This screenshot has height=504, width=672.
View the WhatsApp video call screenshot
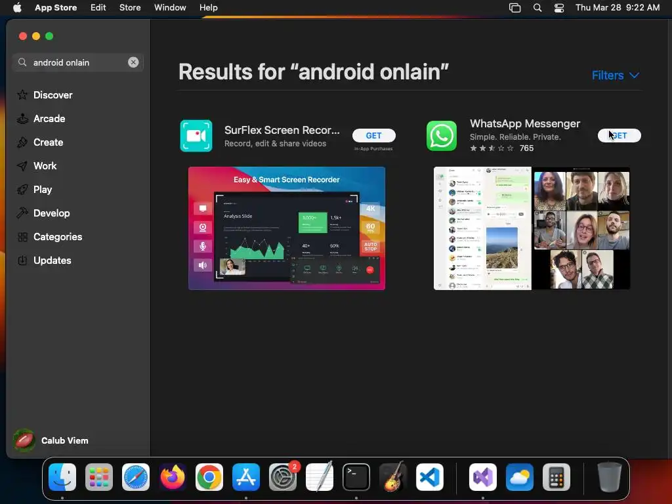click(581, 228)
